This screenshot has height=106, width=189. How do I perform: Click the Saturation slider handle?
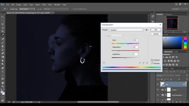tap(118, 51)
